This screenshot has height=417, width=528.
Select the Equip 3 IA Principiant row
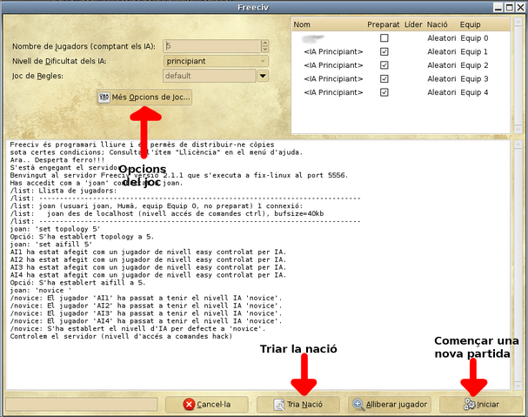coord(401,78)
